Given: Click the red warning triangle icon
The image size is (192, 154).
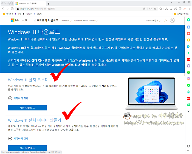Looking at the screenshot, I should pos(185,9).
